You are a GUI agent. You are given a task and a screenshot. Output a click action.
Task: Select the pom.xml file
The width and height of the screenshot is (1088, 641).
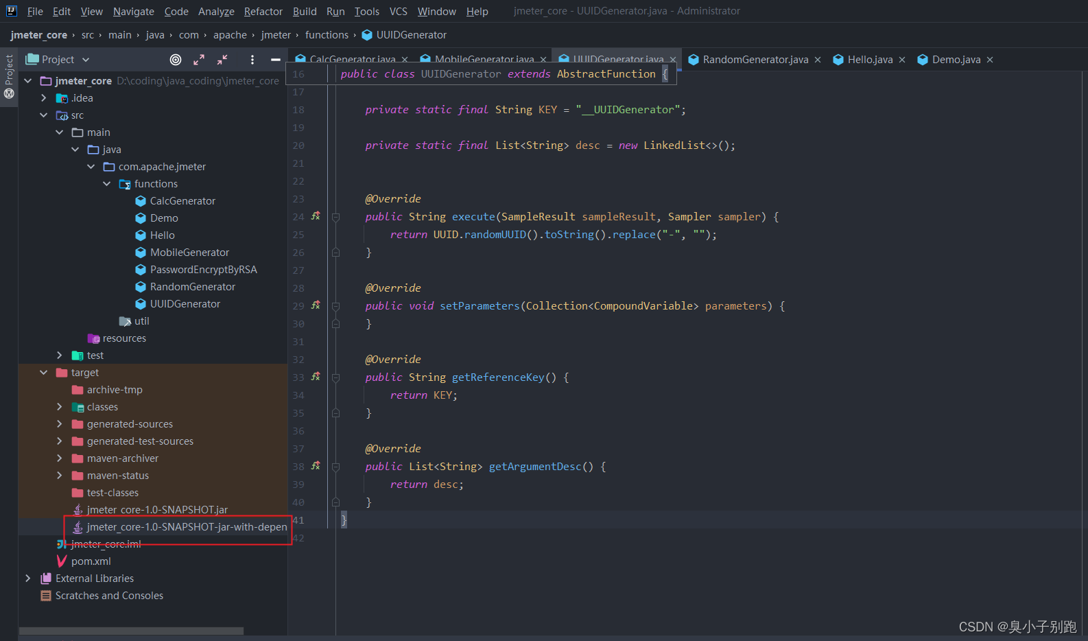point(91,561)
